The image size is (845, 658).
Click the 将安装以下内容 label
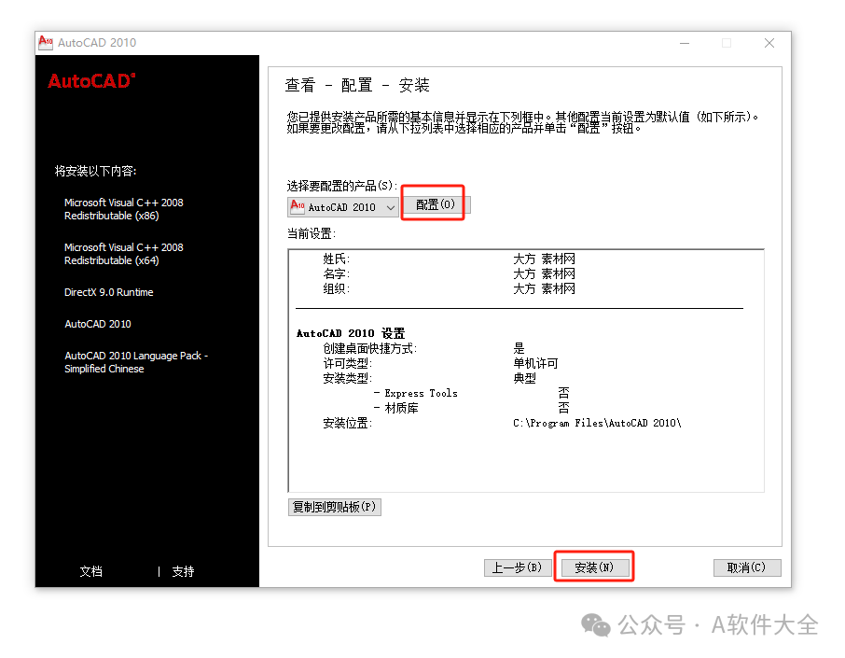point(95,172)
